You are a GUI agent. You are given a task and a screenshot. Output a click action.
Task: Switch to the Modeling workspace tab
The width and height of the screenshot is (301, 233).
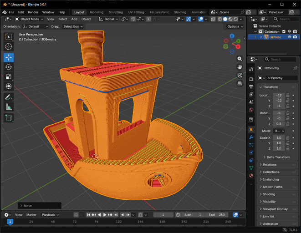click(x=97, y=12)
